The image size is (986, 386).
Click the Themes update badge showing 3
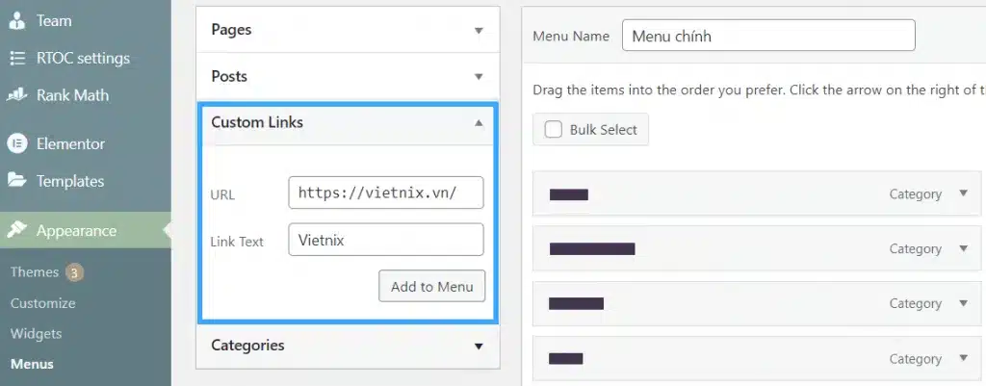(73, 272)
